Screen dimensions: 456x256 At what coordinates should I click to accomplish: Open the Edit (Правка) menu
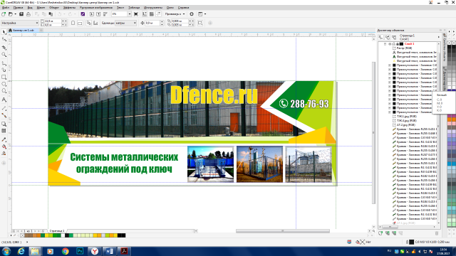[18, 8]
